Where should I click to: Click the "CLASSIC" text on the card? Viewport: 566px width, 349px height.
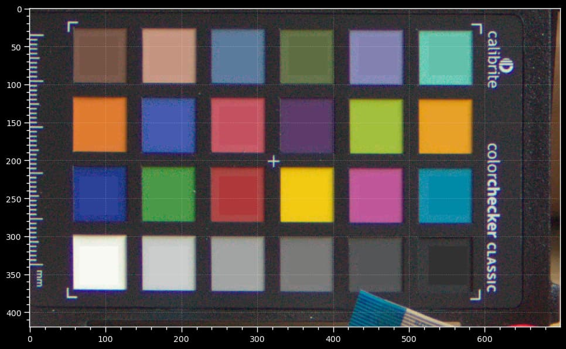(x=492, y=267)
